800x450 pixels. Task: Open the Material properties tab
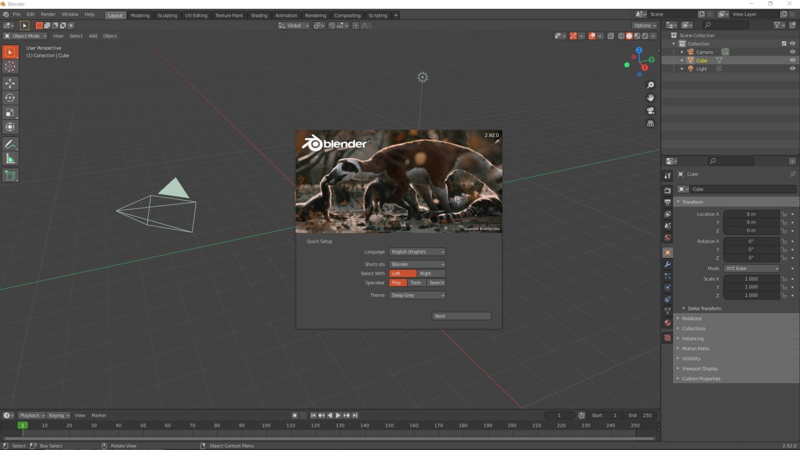[x=667, y=323]
